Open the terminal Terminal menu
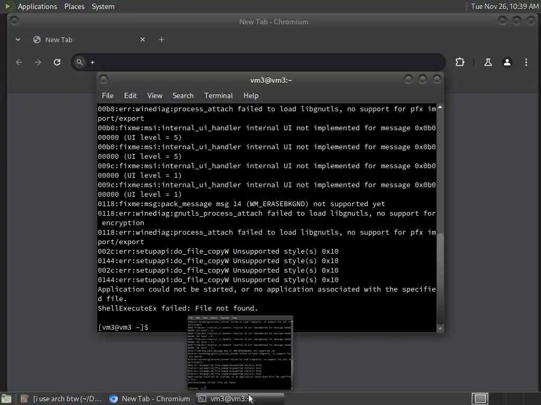The height and width of the screenshot is (405, 541). [x=218, y=96]
